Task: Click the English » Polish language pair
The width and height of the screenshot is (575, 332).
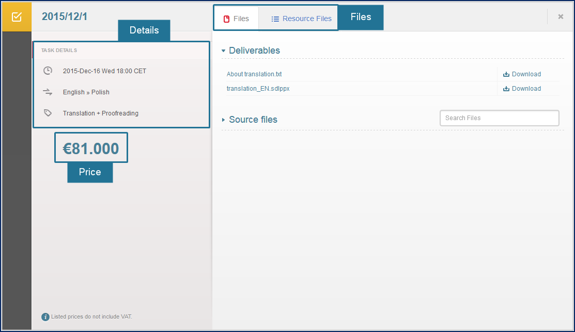Action: pyautogui.click(x=86, y=92)
